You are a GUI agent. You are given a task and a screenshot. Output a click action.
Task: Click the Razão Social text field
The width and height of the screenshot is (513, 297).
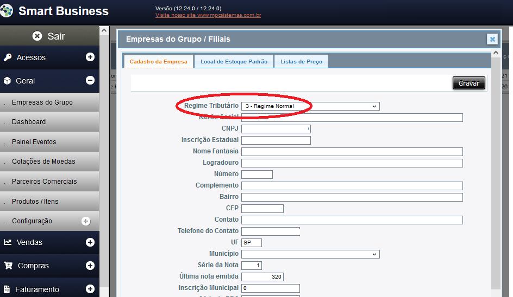[352, 118]
